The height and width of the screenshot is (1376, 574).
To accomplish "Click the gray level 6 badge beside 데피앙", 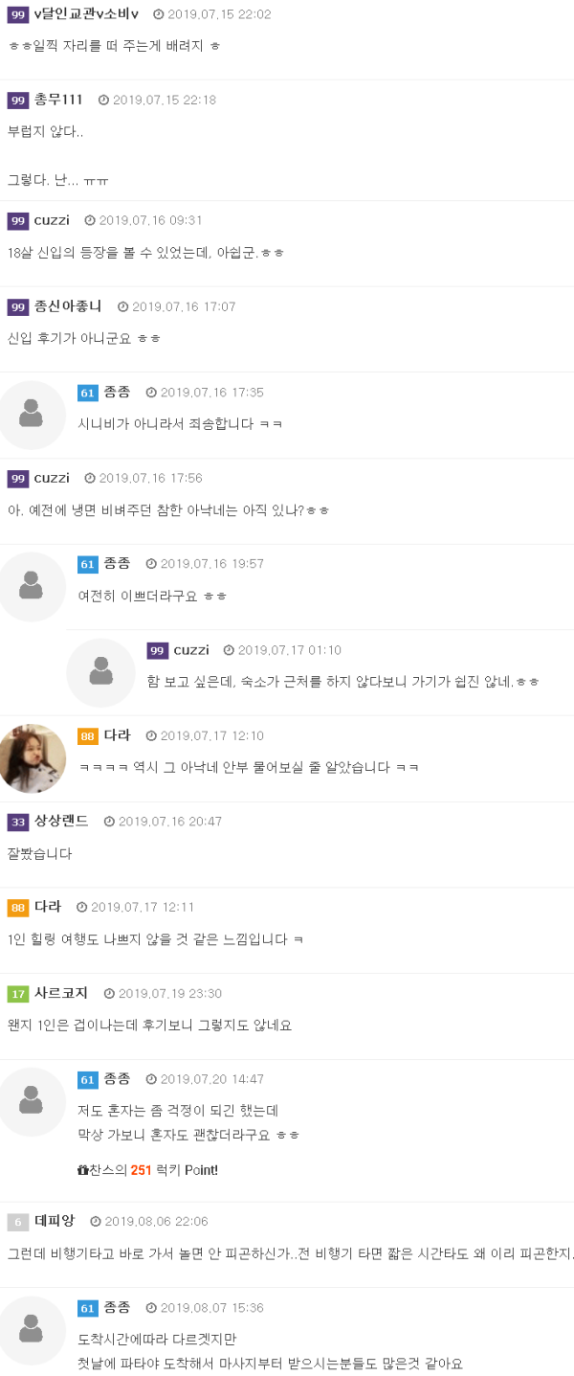I will (17, 1222).
